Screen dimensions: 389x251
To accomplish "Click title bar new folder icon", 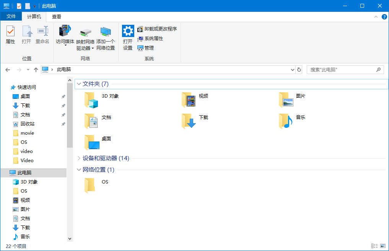I will [28, 6].
